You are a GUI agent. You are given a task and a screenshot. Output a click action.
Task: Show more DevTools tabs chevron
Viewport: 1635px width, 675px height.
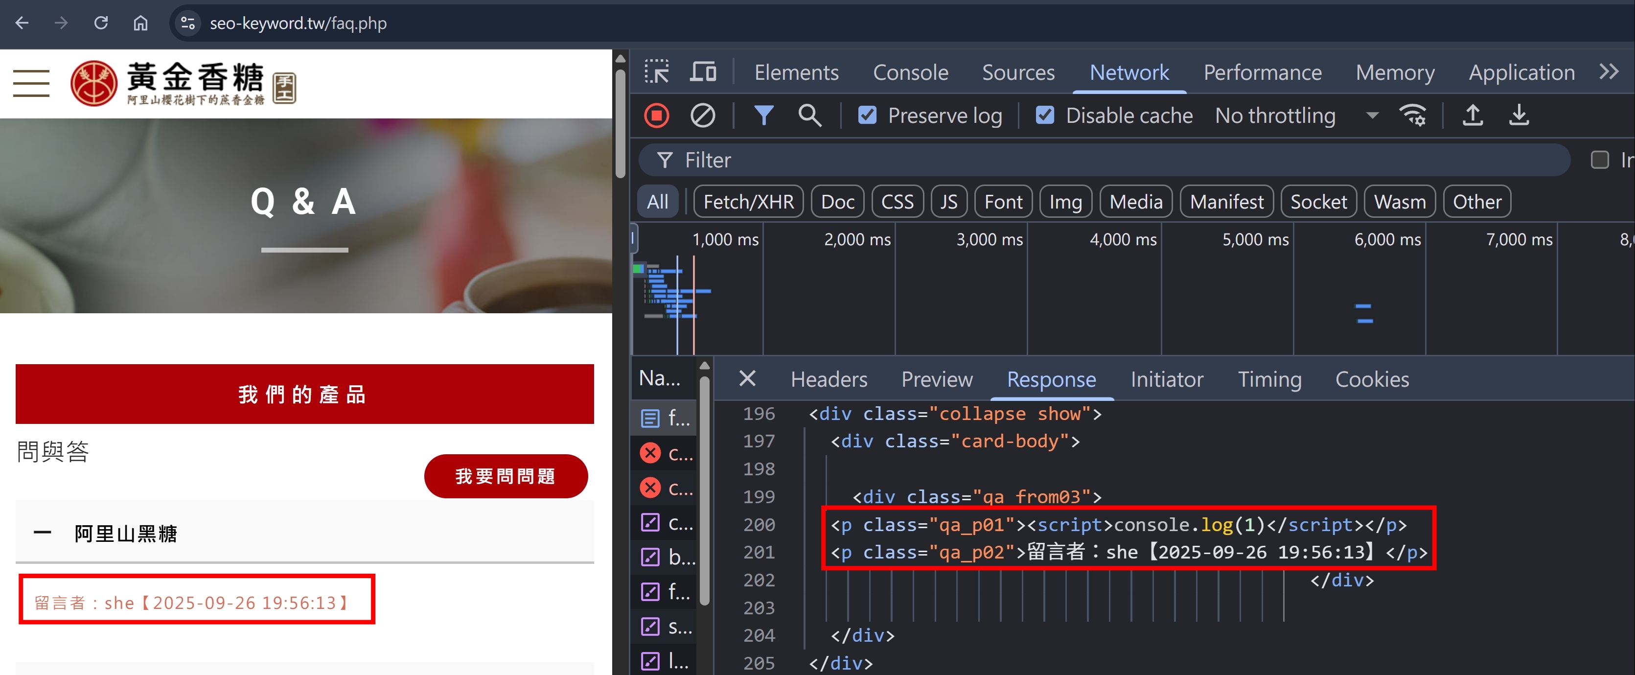[x=1609, y=72]
